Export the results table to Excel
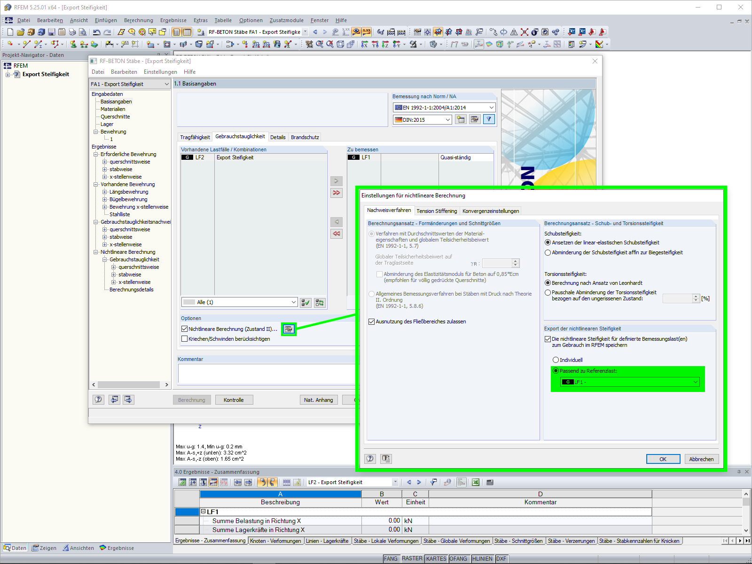 (476, 482)
